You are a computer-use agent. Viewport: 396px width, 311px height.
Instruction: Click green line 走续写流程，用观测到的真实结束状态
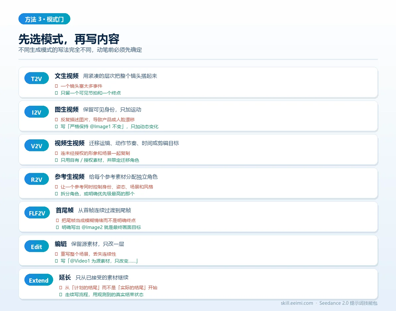pyautogui.click(x=104, y=295)
